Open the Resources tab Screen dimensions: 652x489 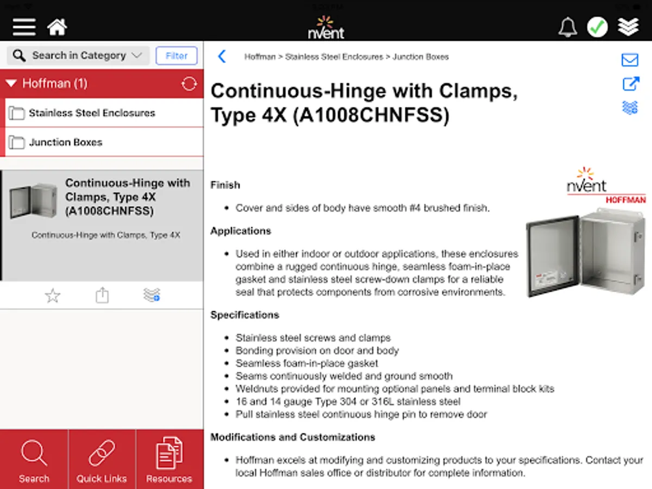pos(169,460)
